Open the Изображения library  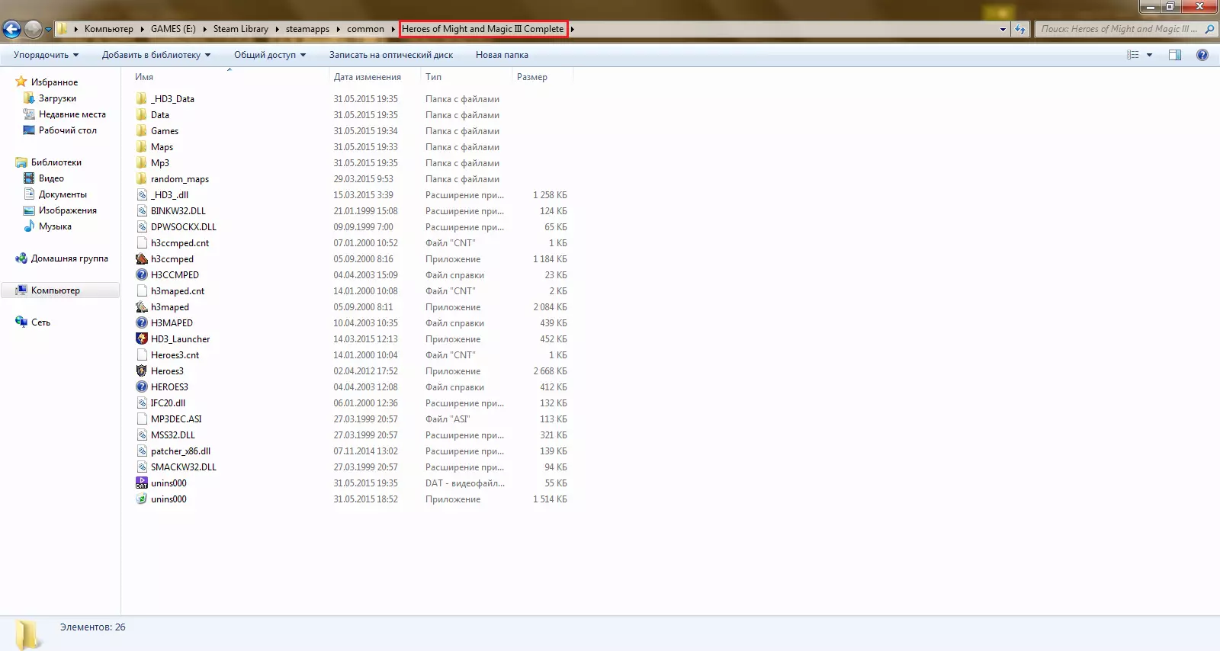(68, 210)
